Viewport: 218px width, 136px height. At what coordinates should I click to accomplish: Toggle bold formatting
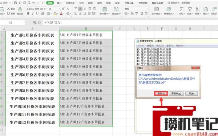(x=28, y=14)
